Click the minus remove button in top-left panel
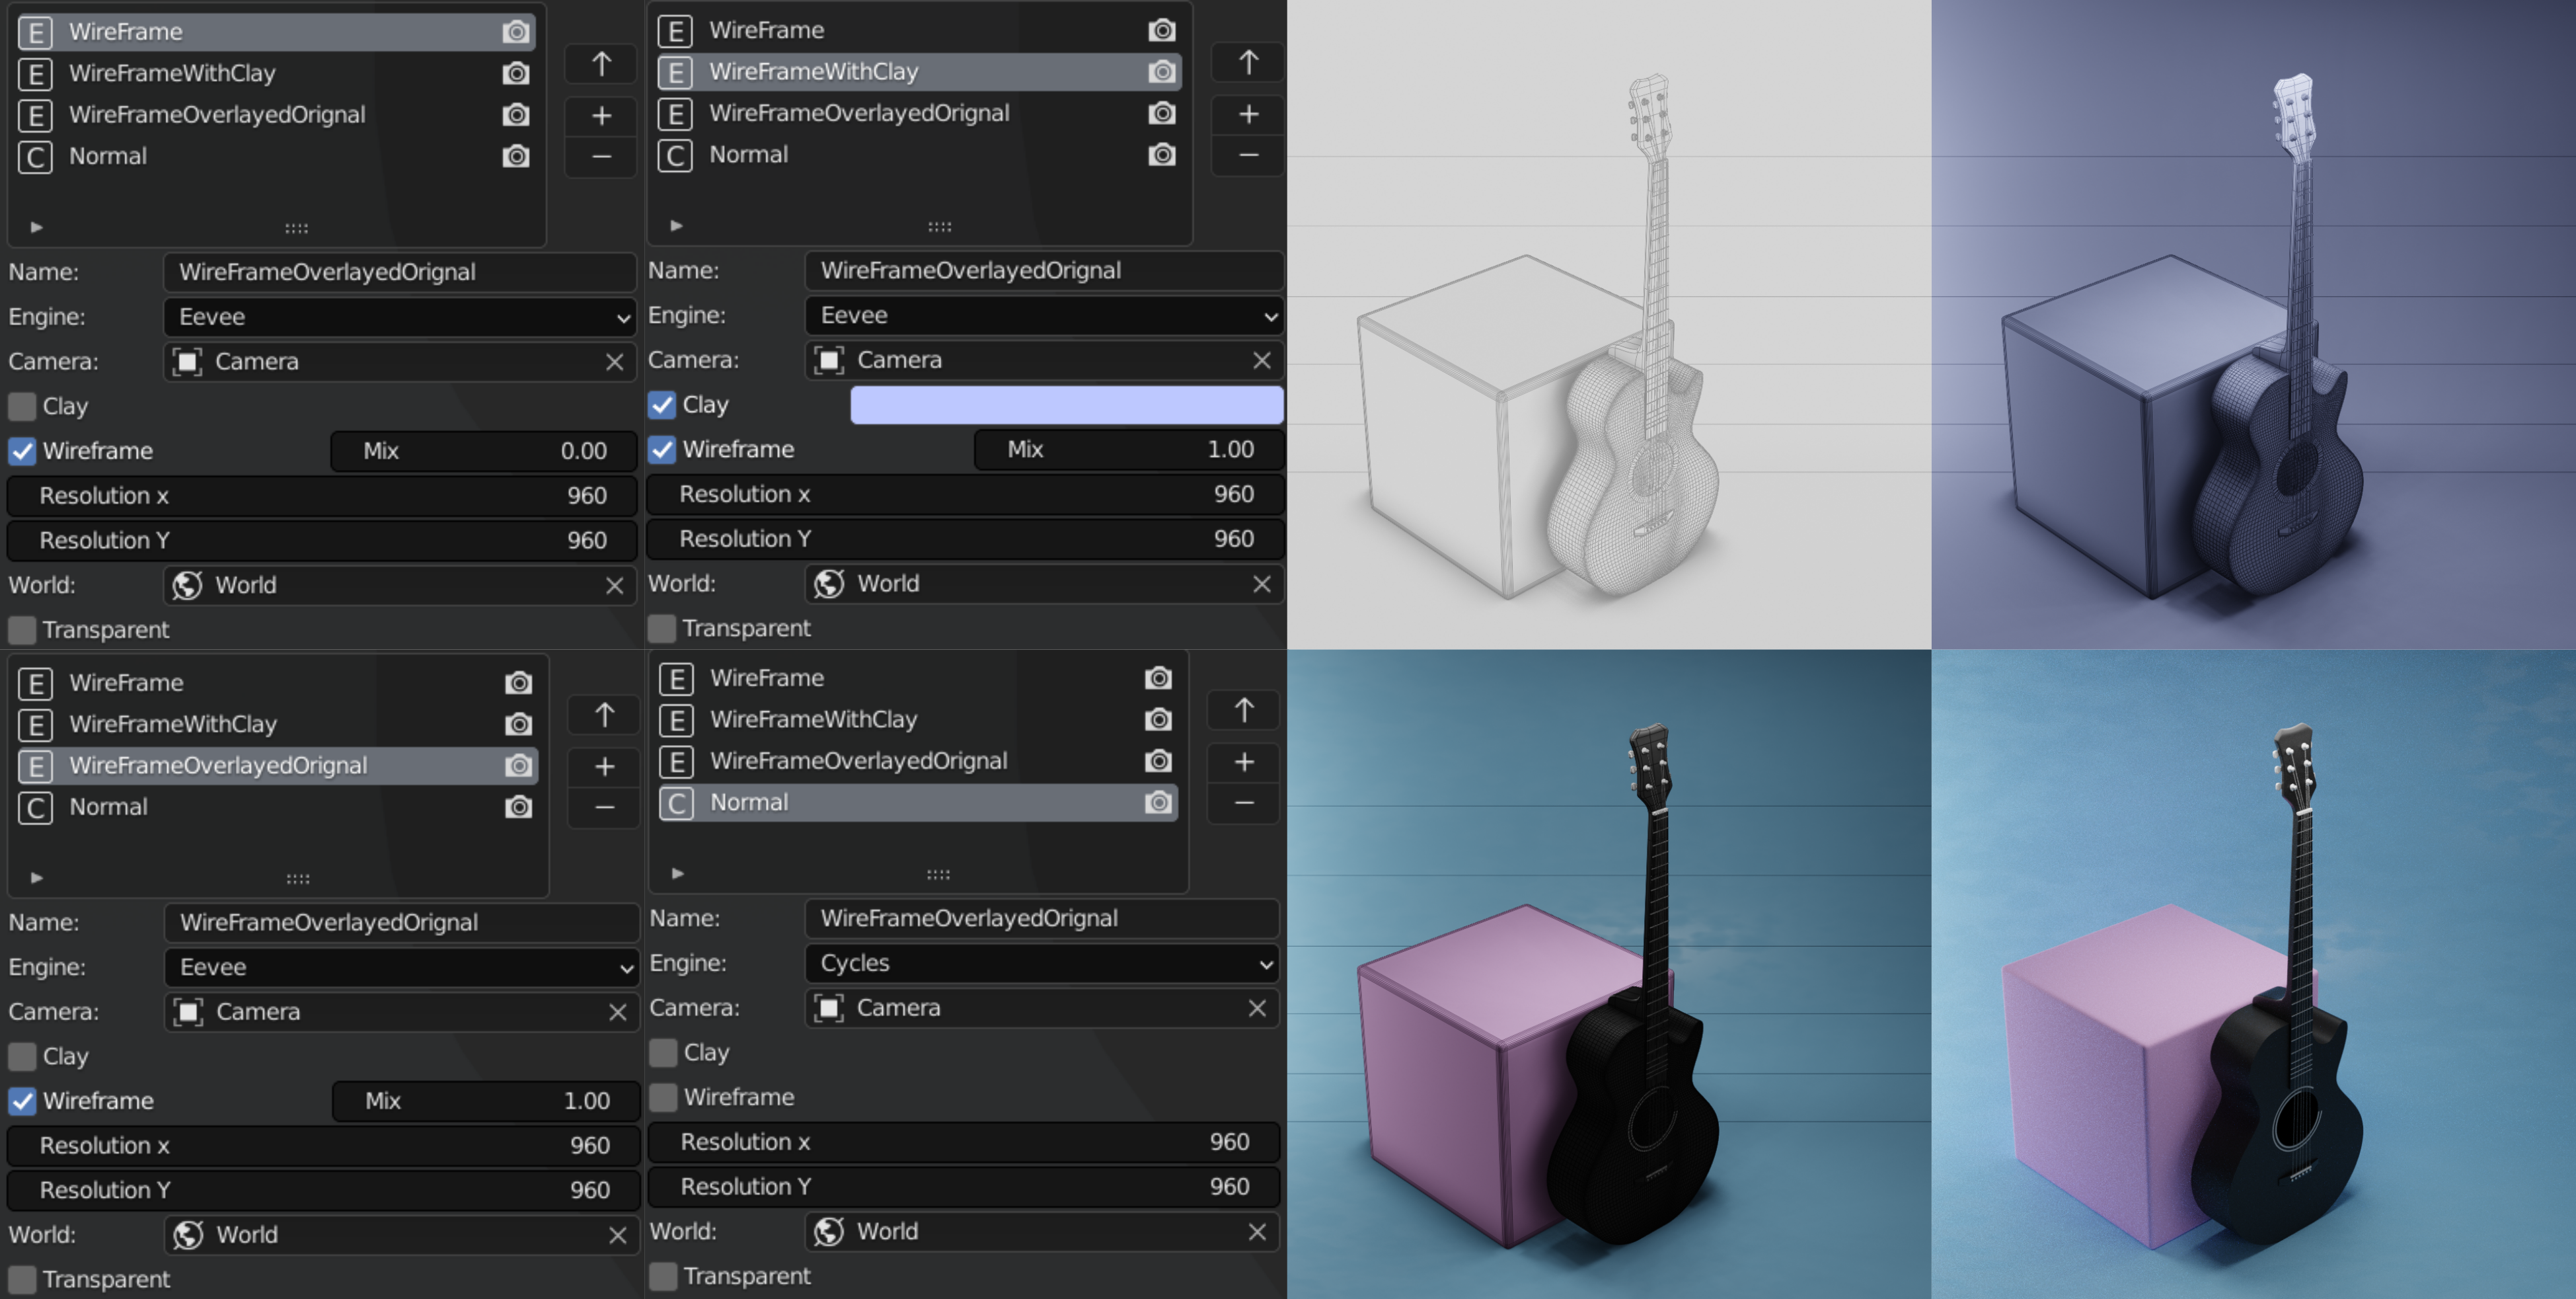The height and width of the screenshot is (1299, 2576). pos(601,157)
